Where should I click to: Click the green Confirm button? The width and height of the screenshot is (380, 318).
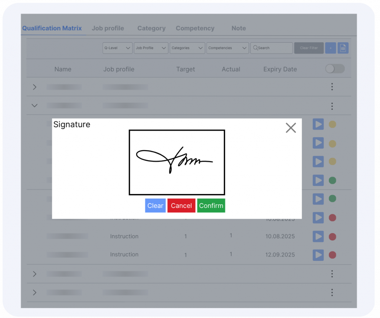click(211, 206)
